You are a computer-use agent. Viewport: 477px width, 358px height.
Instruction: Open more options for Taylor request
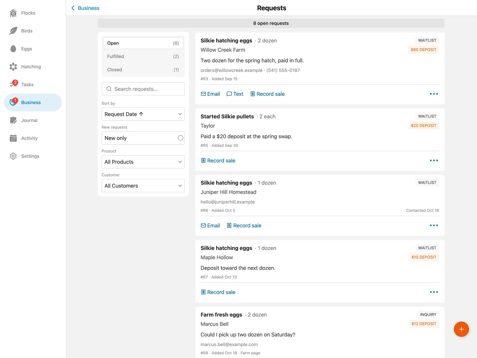tap(434, 161)
